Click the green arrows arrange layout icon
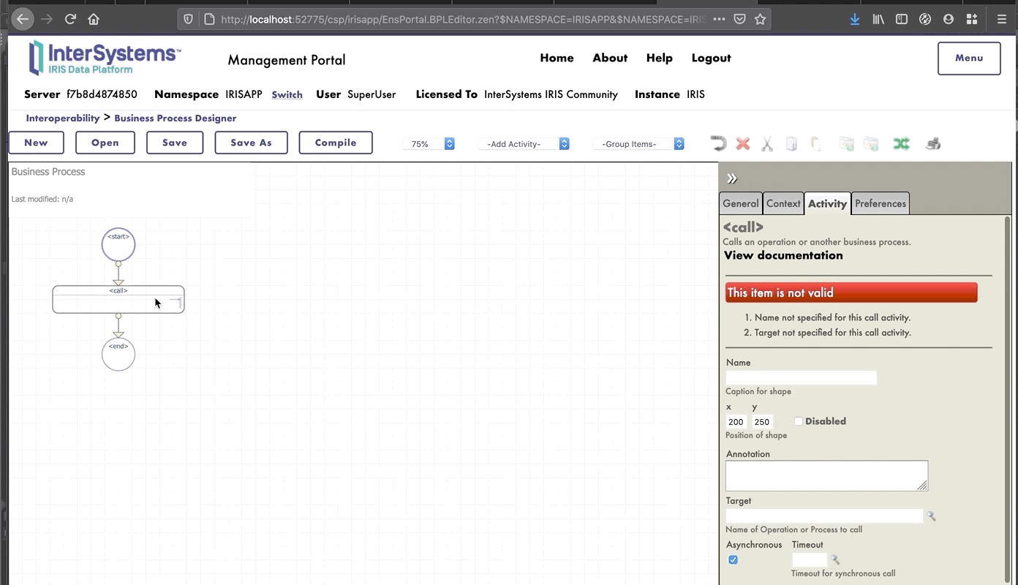Image resolution: width=1018 pixels, height=585 pixels. pos(901,143)
